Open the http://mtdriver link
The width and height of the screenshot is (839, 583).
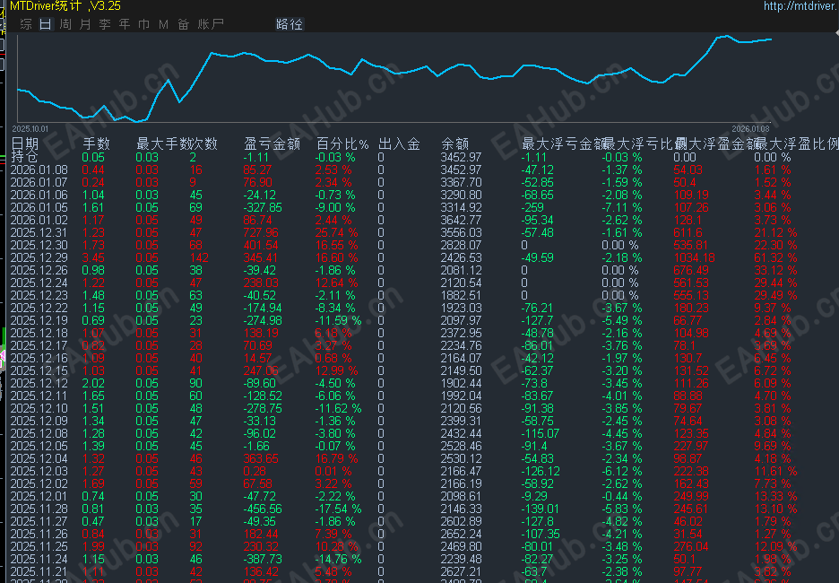coord(800,6)
